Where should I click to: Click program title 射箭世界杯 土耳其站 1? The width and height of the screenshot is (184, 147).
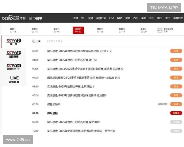pos(71,87)
